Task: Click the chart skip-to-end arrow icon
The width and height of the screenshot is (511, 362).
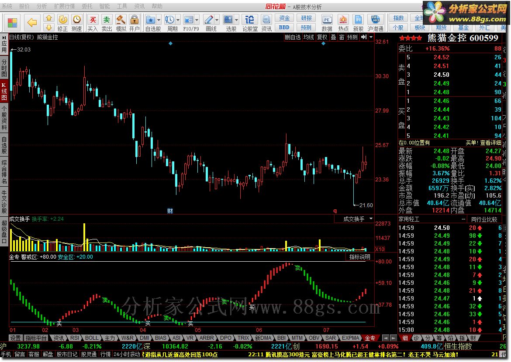Action: (364, 37)
